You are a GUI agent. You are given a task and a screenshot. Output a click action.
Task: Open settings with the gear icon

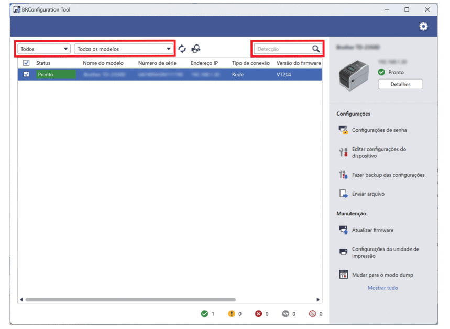423,26
